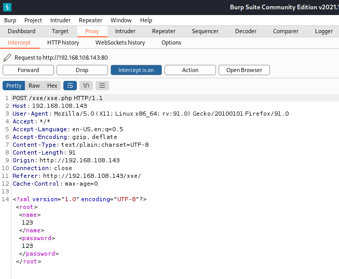
Task: Open the Window menu
Action: [121, 20]
